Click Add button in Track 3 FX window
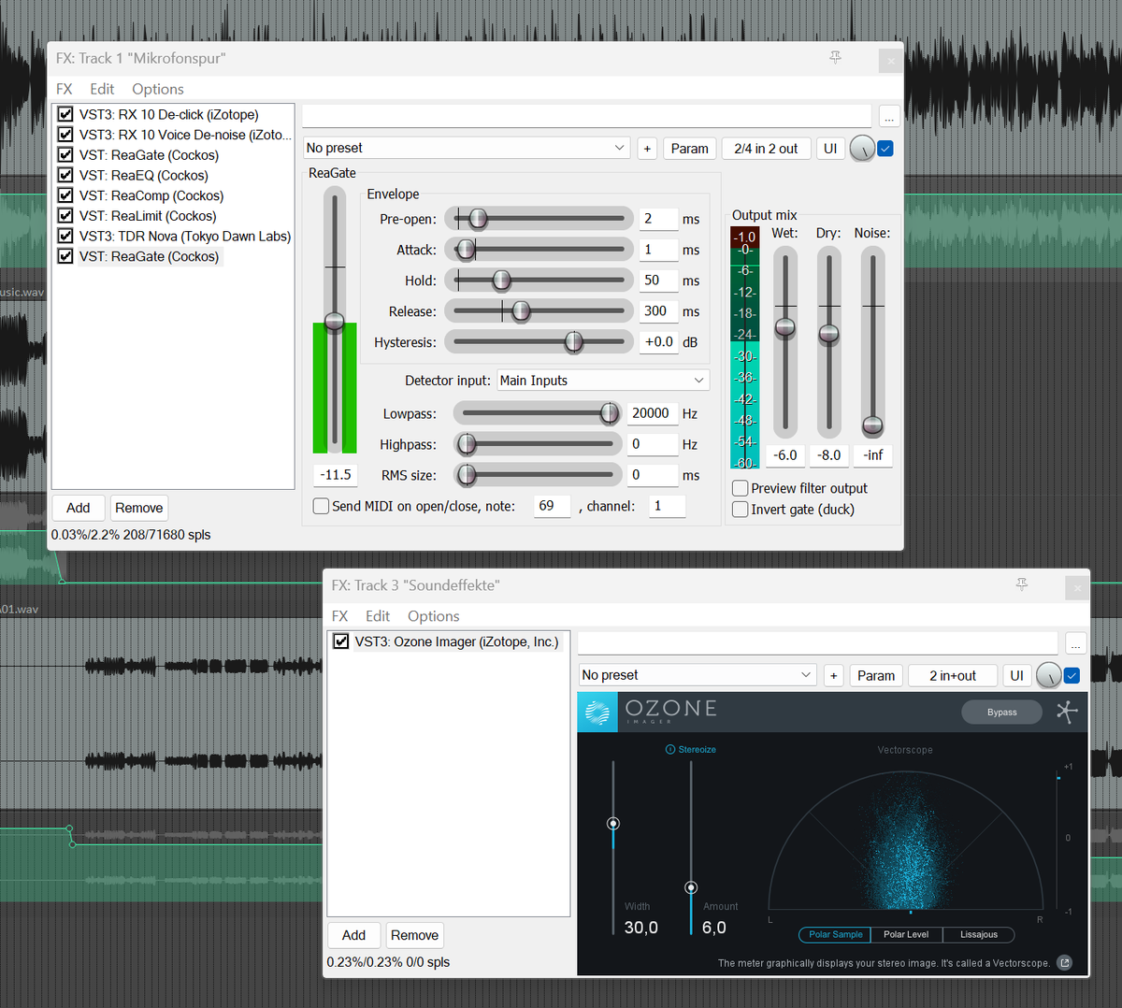Image resolution: width=1122 pixels, height=1008 pixels. (354, 935)
